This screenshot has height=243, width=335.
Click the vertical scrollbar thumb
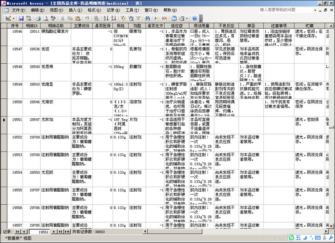tap(331, 127)
